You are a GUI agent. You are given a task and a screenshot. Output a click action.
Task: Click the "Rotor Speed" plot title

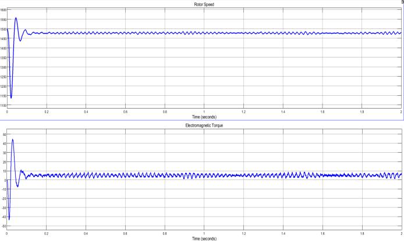pyautogui.click(x=204, y=5)
